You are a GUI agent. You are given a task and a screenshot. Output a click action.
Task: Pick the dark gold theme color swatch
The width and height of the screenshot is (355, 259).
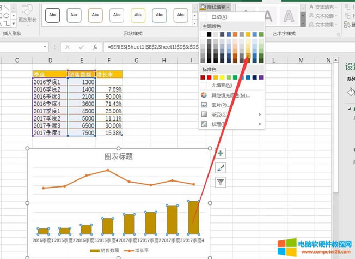248,55
